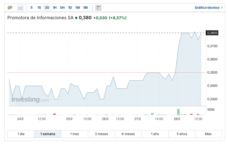
Task: Toggle the 30 minute interval
Action: [47, 8]
